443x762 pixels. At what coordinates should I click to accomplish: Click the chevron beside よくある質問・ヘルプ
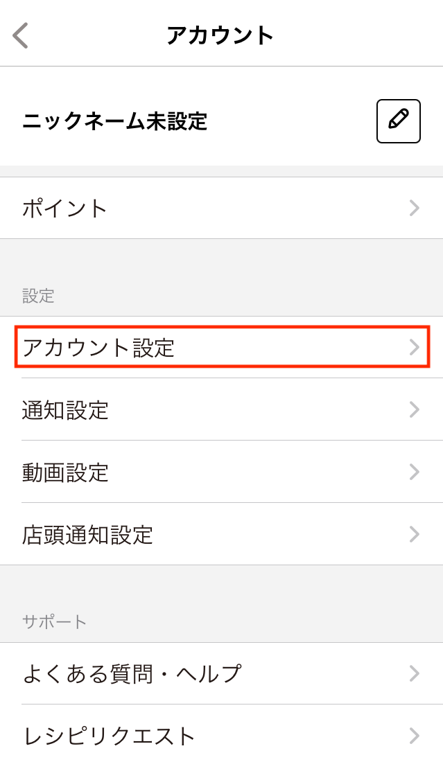coord(414,673)
